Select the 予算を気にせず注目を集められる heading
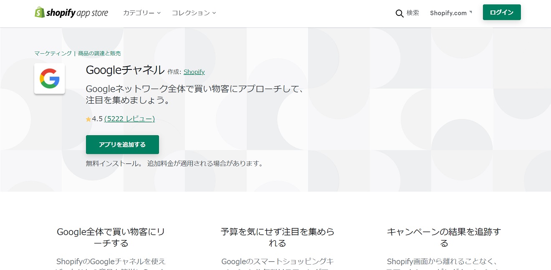 tap(278, 237)
